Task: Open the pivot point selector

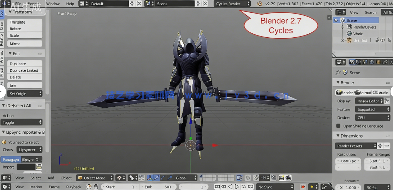Action: tap(132, 178)
